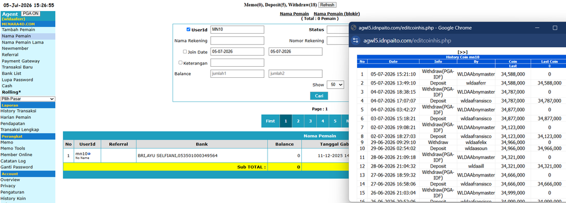Open Member Online in sidebar
The image size is (566, 203).
[x=16, y=154]
